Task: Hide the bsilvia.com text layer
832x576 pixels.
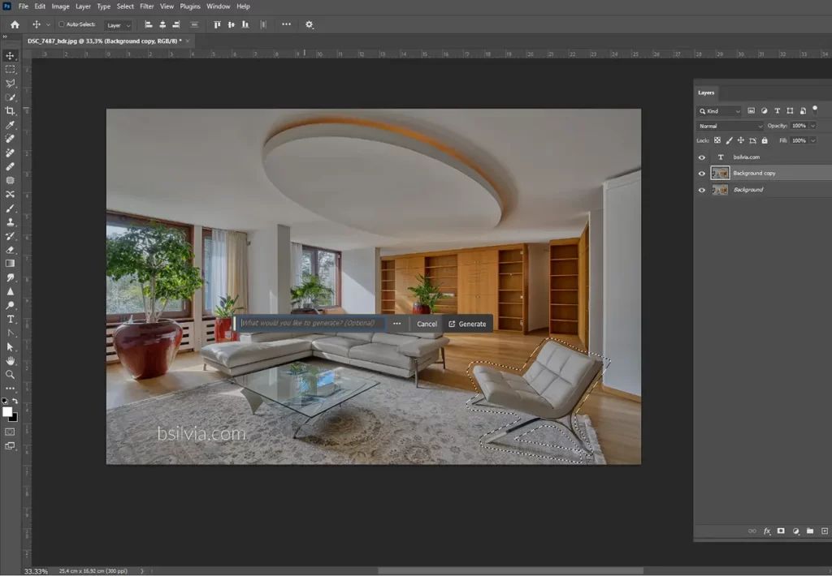Action: coord(701,157)
